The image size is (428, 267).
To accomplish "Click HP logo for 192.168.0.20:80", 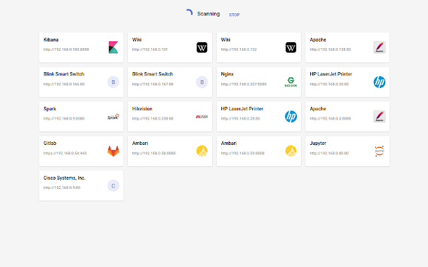I will [379, 82].
